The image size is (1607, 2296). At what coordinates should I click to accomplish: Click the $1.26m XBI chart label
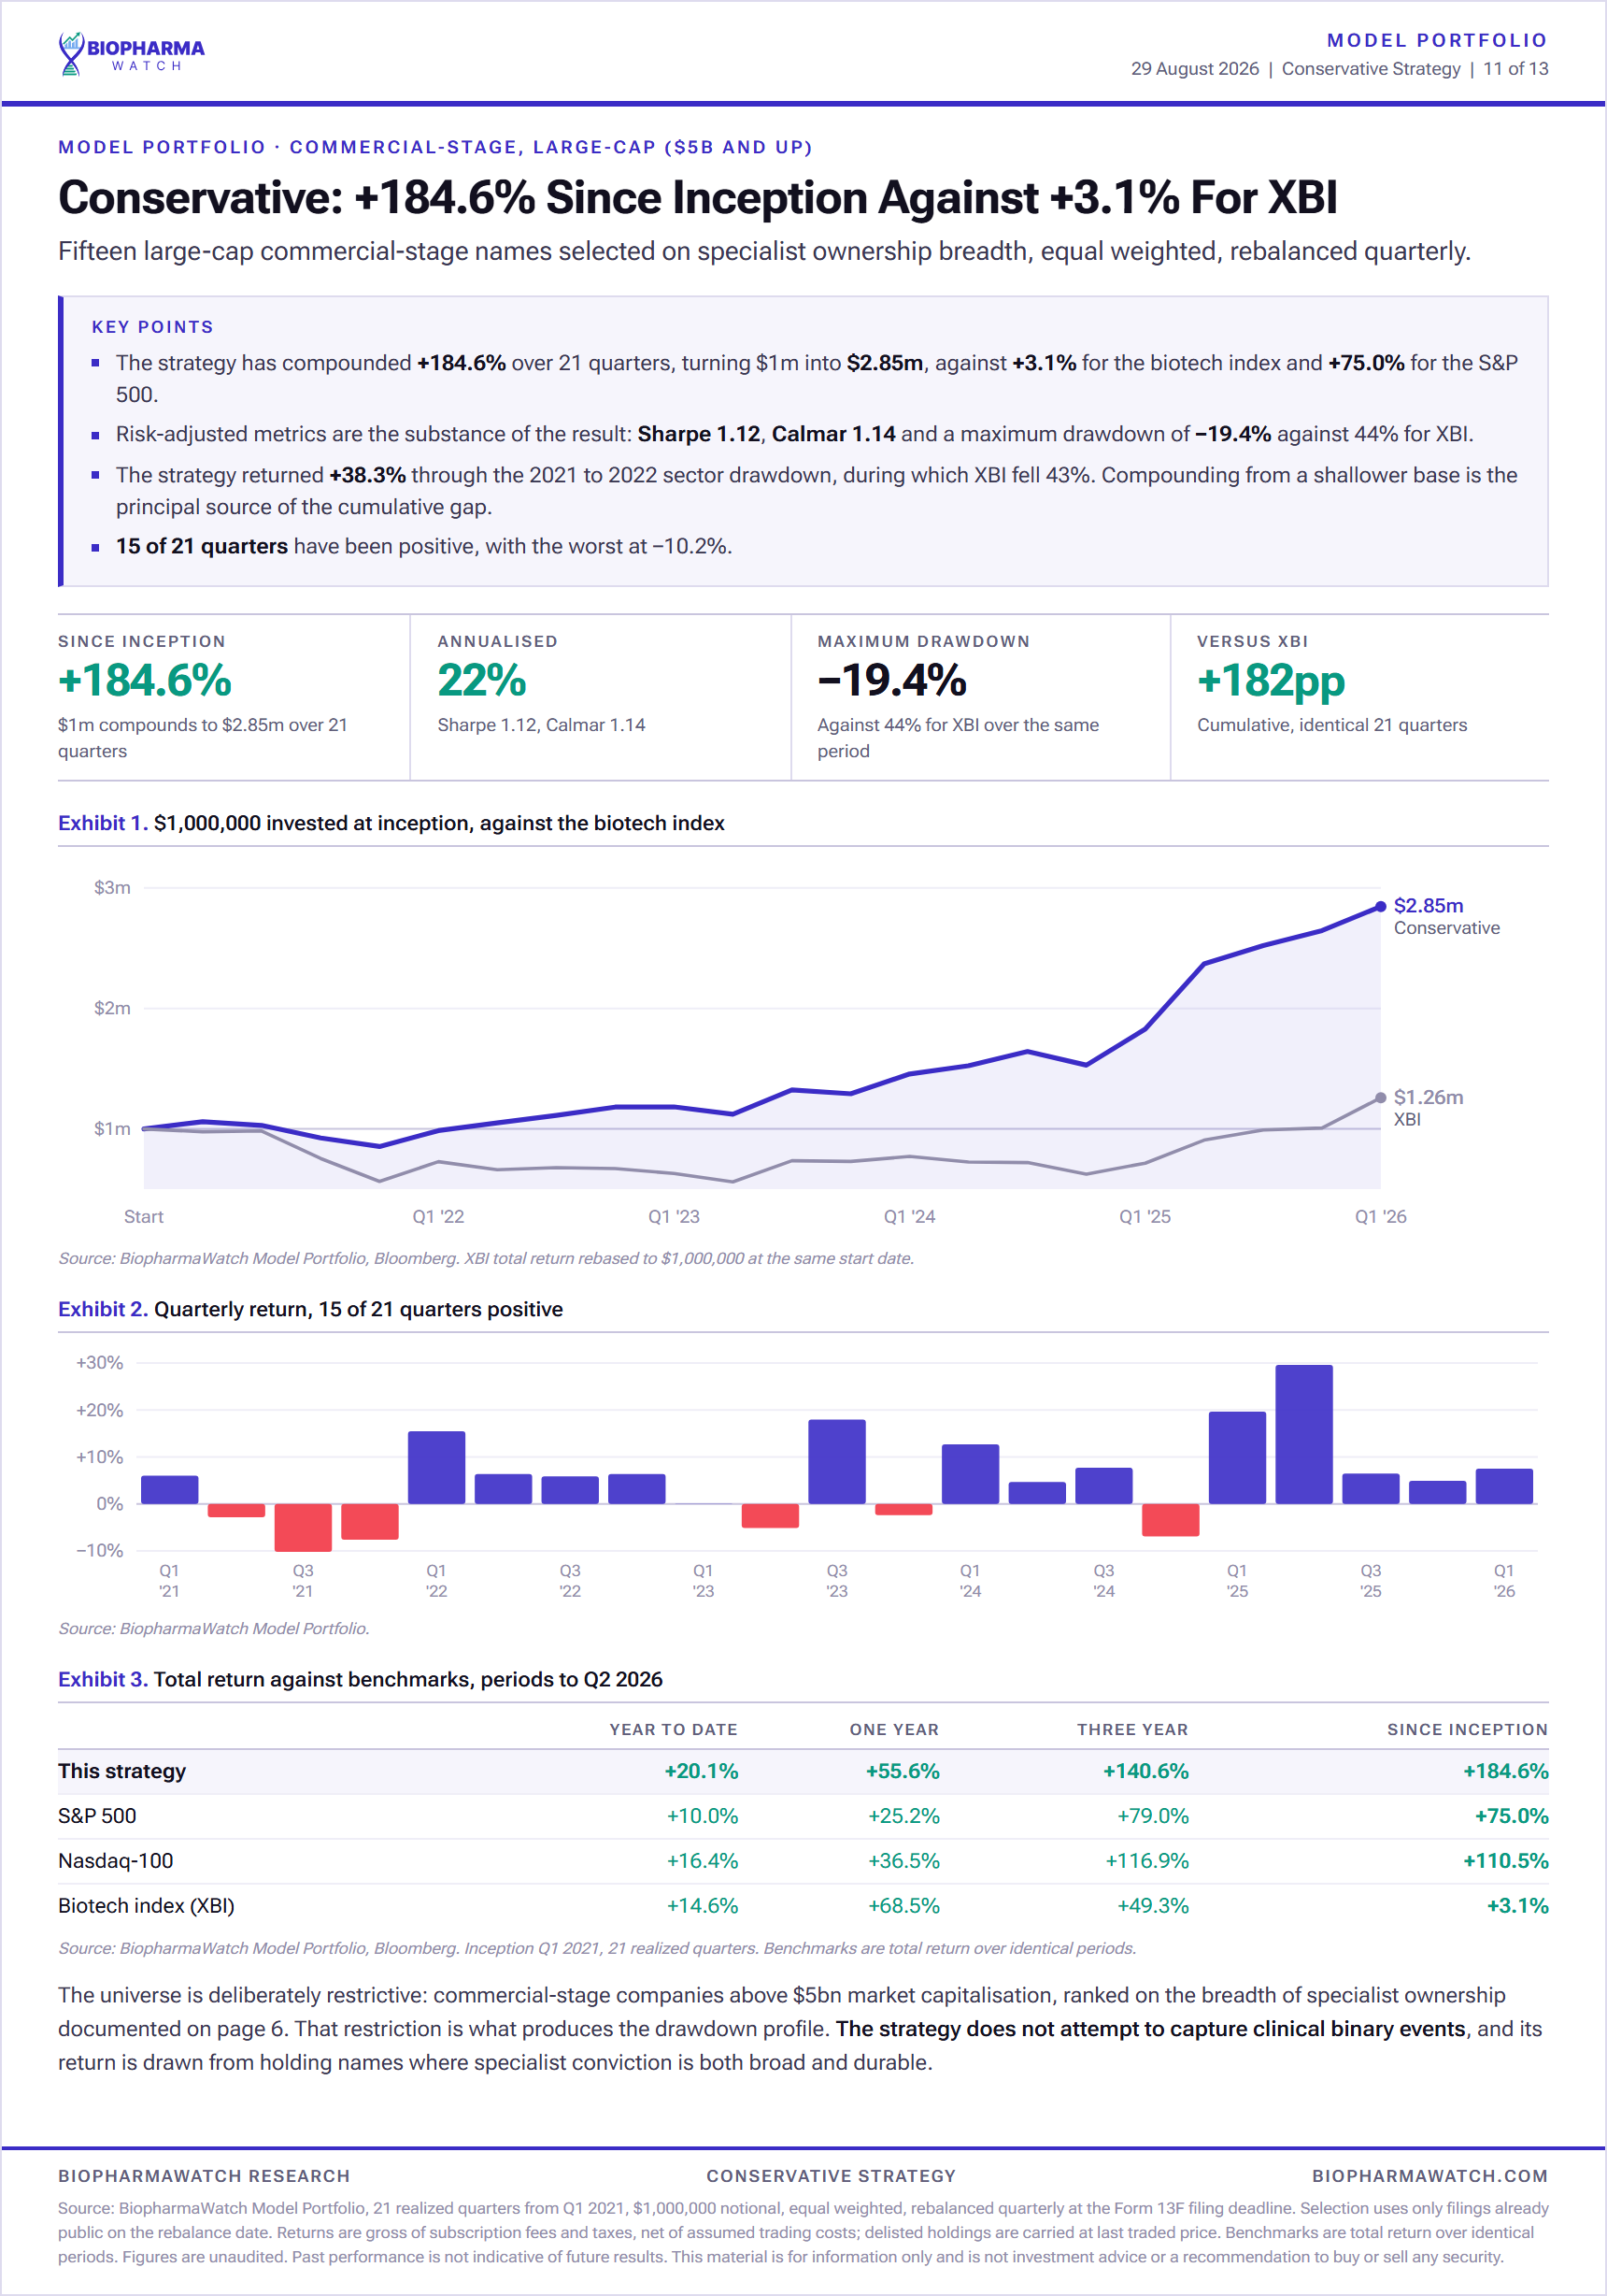click(x=1429, y=1097)
